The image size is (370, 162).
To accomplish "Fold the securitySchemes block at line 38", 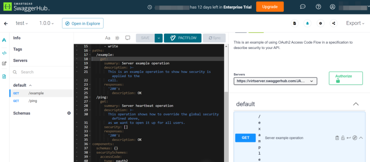I will tap(90, 152).
